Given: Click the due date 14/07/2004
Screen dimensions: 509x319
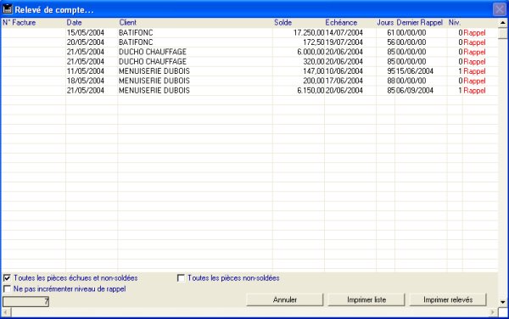Looking at the screenshot, I should click(344, 33).
